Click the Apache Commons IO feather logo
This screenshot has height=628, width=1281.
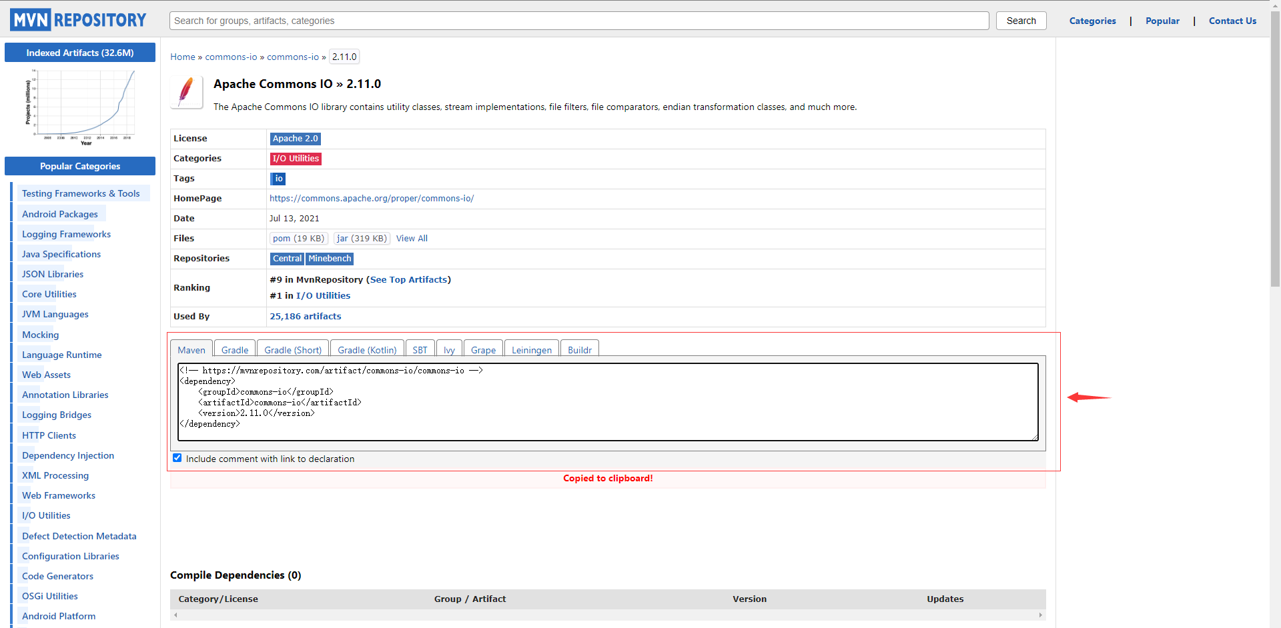click(187, 92)
